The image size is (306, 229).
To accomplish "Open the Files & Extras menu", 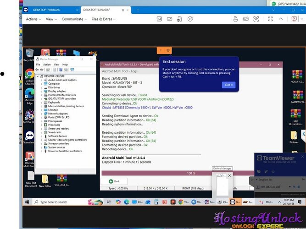I will pos(103,19).
